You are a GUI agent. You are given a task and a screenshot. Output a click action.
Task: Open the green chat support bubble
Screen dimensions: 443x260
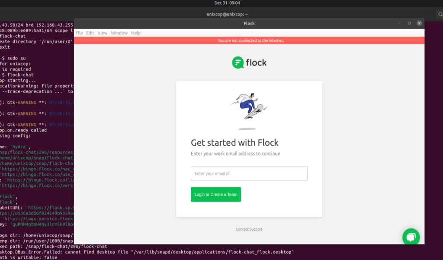point(411,237)
